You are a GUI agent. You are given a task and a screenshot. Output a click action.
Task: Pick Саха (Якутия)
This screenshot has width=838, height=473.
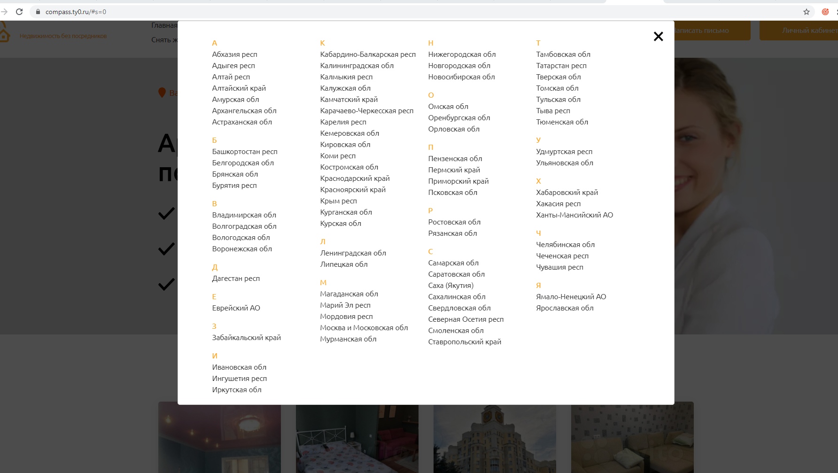point(451,286)
